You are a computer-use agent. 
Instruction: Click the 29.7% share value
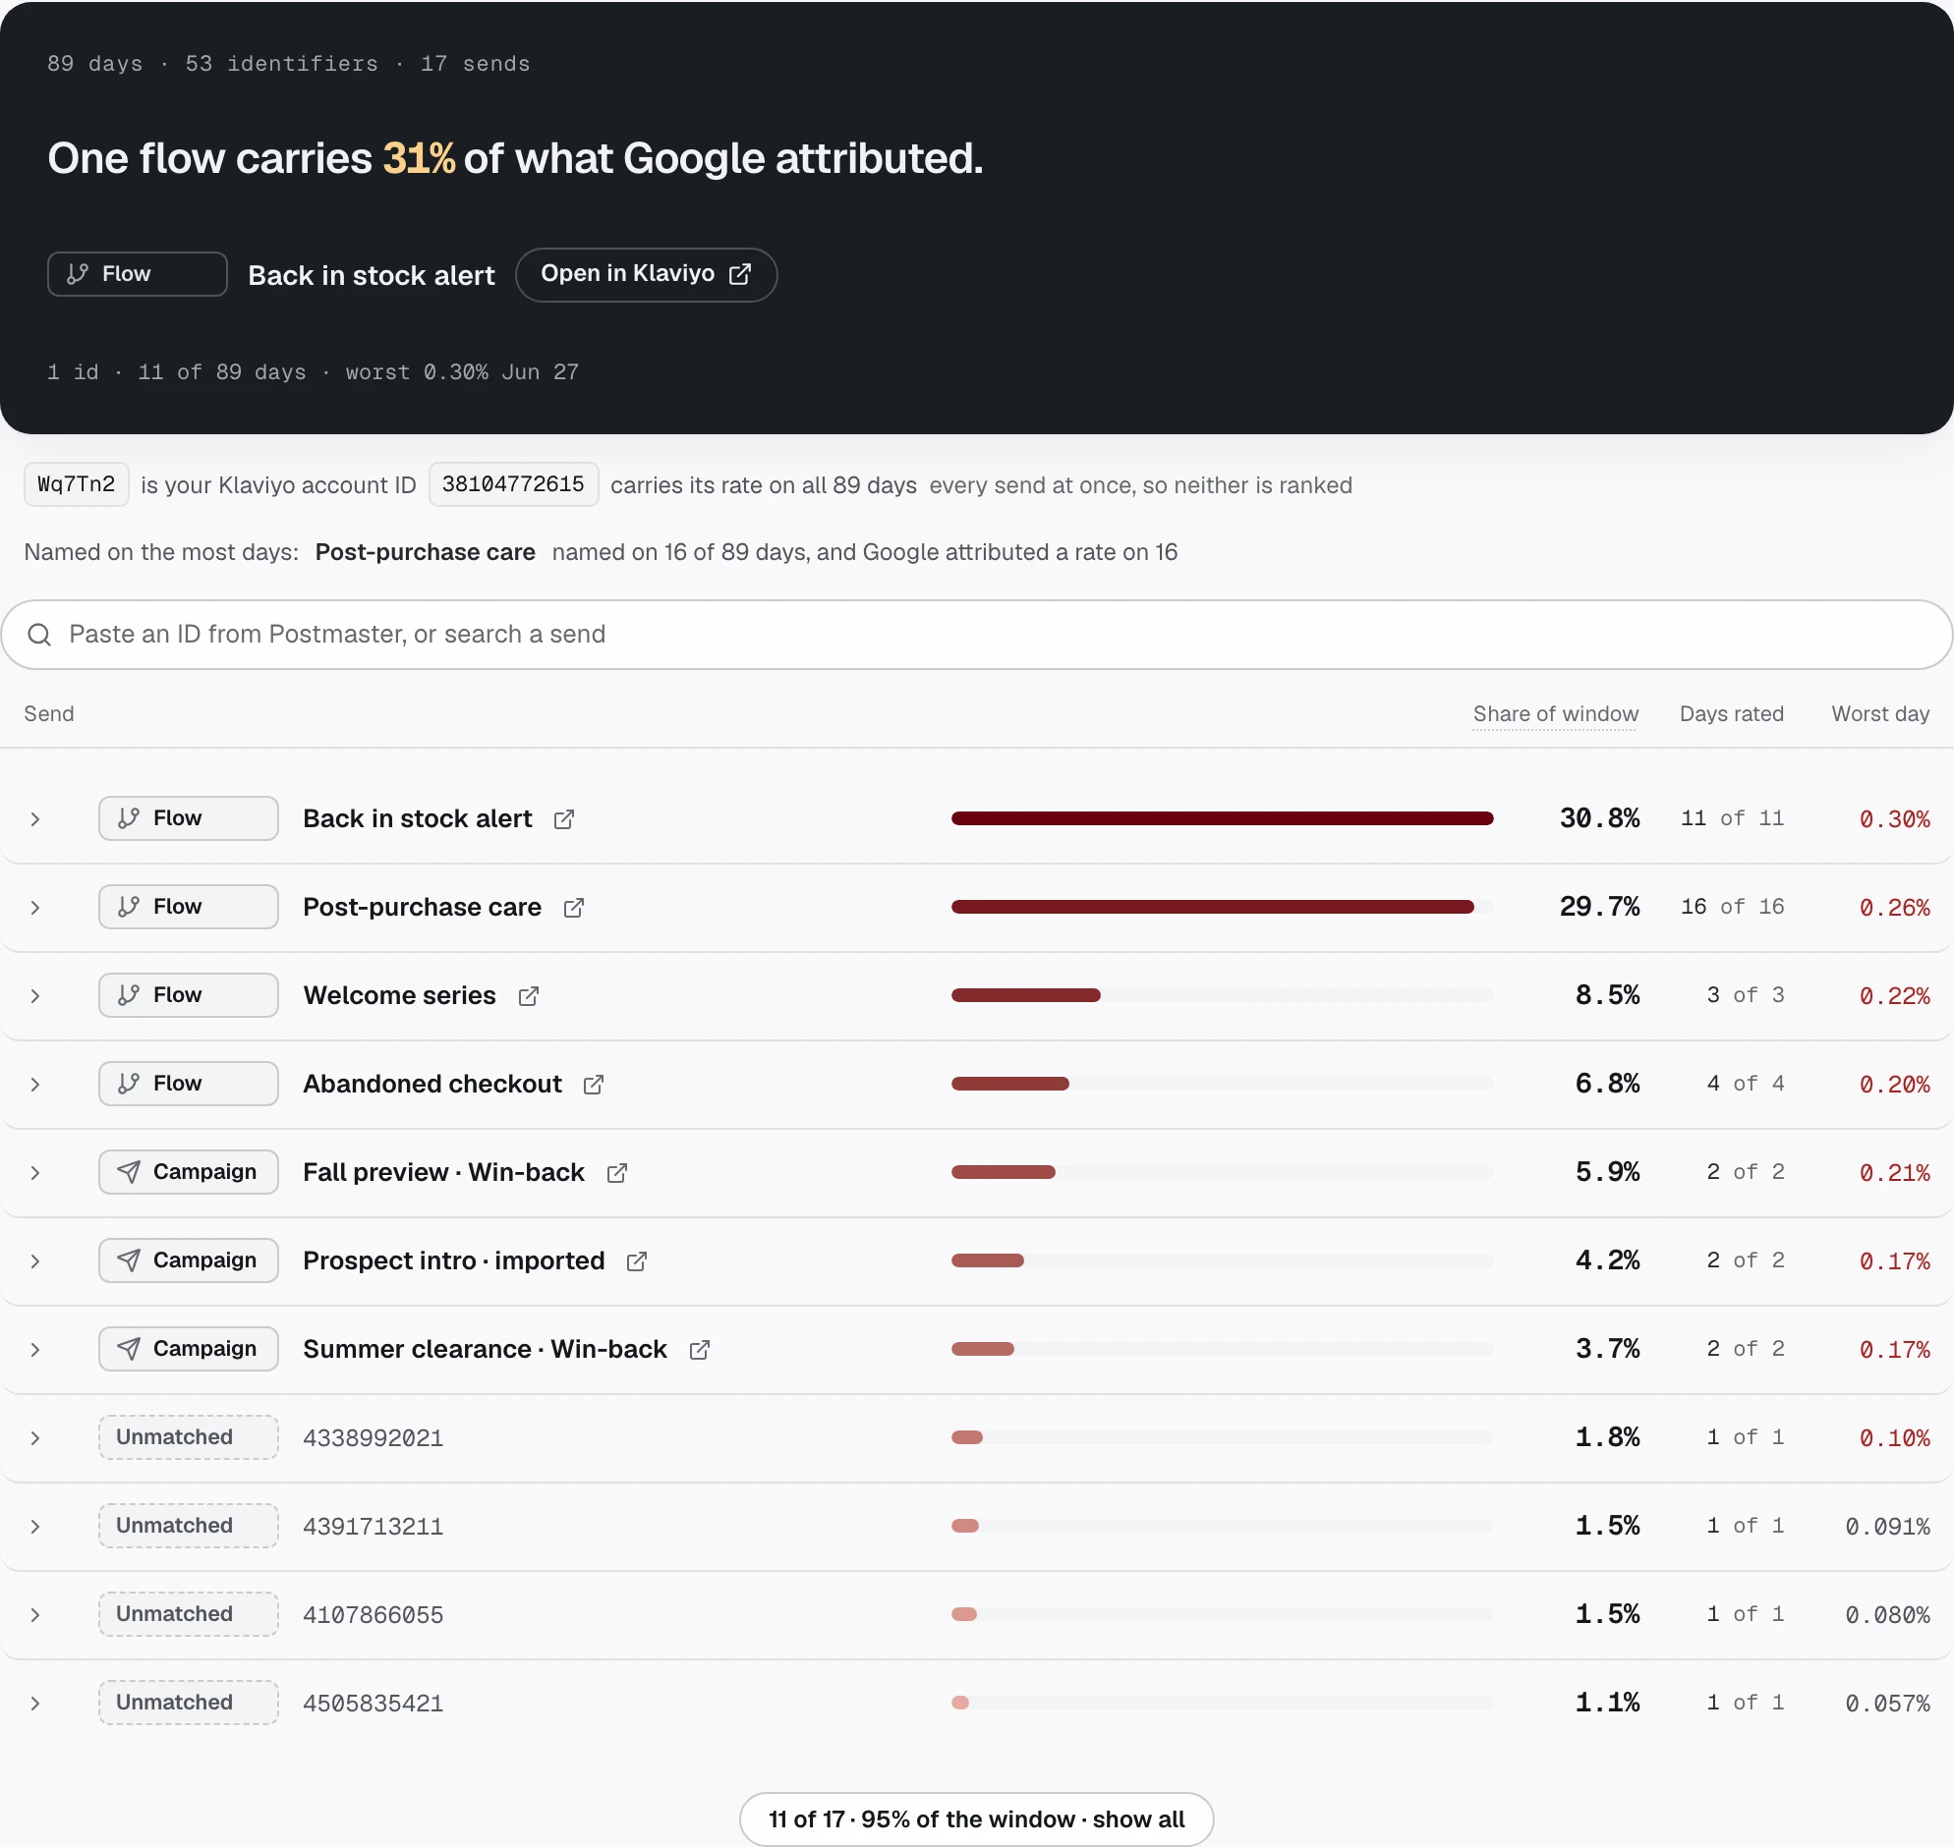tap(1599, 907)
